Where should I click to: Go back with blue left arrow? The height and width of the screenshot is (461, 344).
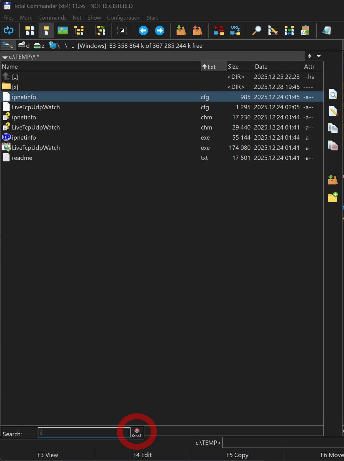(143, 30)
